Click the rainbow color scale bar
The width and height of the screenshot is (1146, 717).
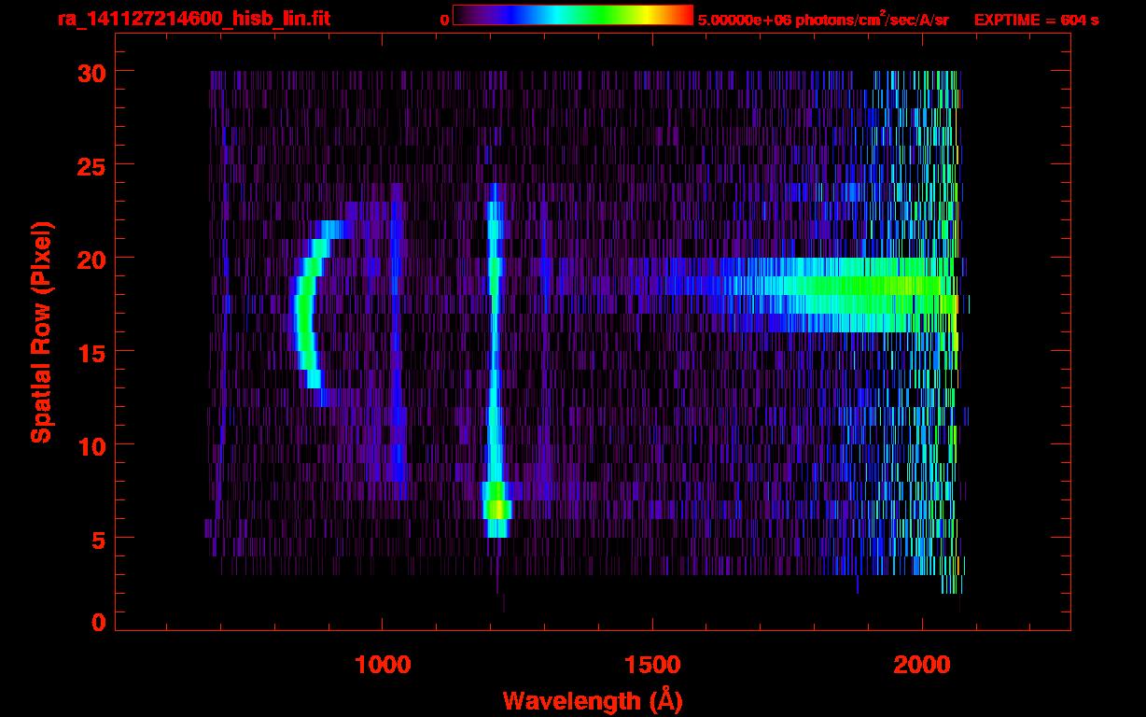(x=573, y=15)
